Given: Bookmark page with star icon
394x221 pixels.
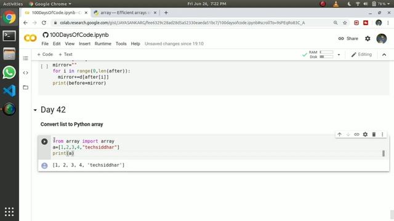Looking at the screenshot, I should click(x=345, y=23).
